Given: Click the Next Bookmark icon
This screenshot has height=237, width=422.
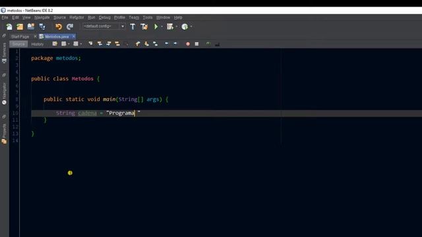Looking at the screenshot, I should tap(146, 43).
